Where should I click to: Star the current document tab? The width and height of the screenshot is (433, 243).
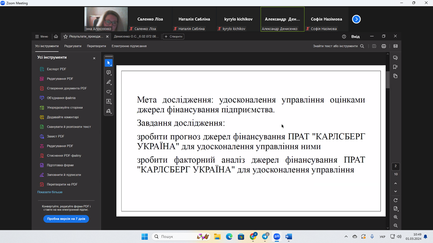click(66, 37)
